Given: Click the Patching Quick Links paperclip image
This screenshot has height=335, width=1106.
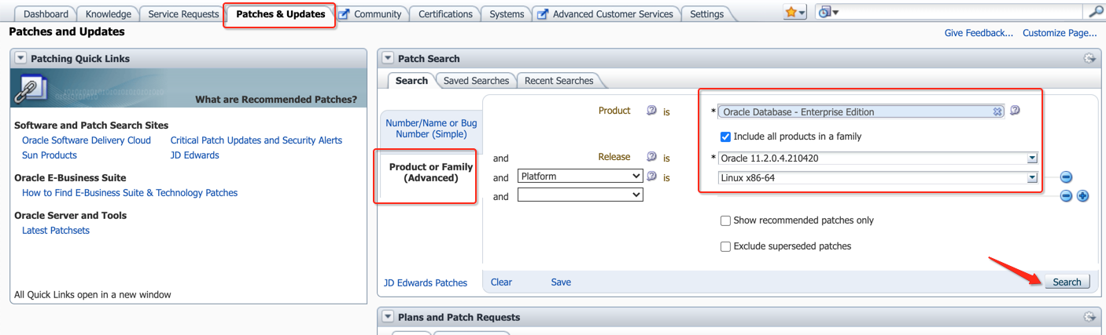Looking at the screenshot, I should [32, 89].
